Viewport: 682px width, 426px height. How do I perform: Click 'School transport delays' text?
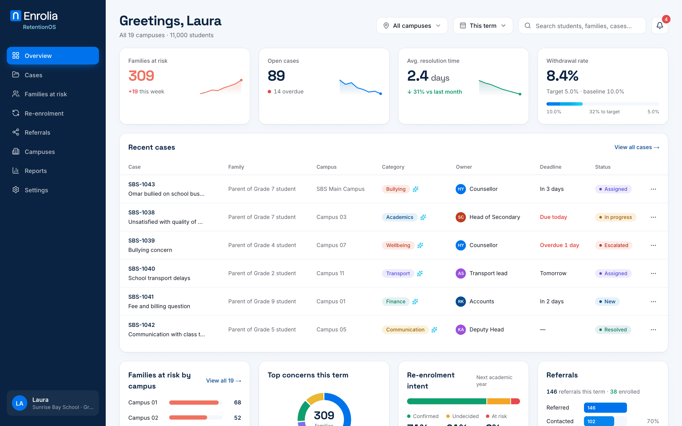click(159, 278)
